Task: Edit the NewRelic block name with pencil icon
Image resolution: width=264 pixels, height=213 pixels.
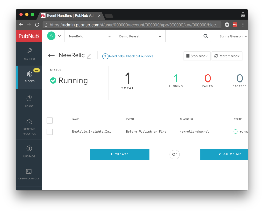Action: click(89, 56)
